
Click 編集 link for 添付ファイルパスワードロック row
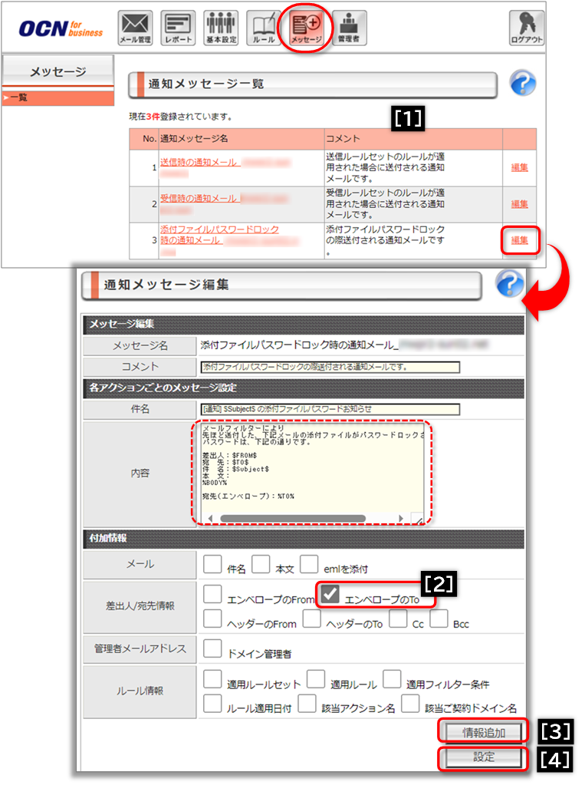coord(519,240)
